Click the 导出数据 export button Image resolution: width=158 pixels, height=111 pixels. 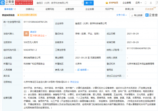pos(137,15)
